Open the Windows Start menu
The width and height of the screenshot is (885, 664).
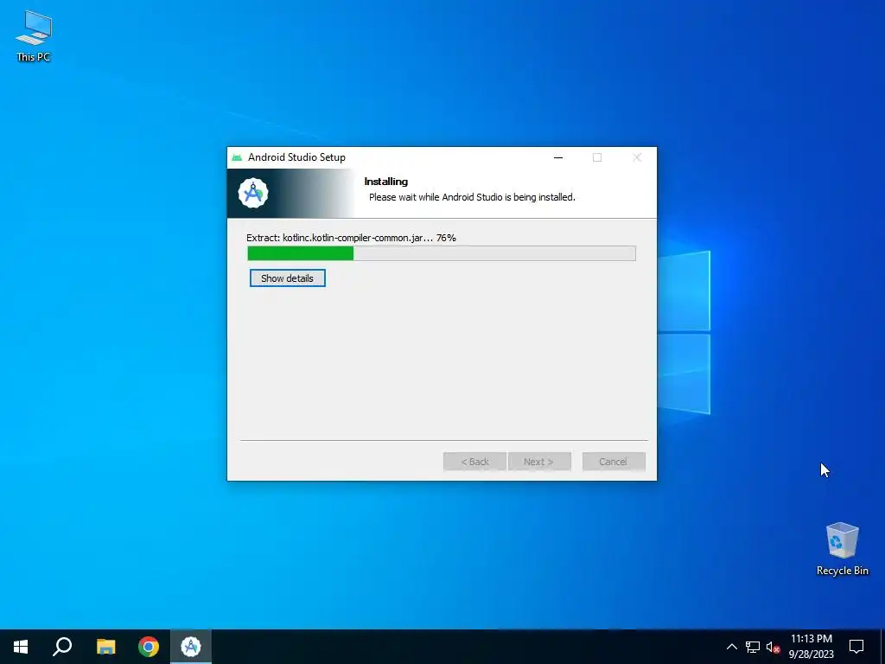tap(21, 647)
